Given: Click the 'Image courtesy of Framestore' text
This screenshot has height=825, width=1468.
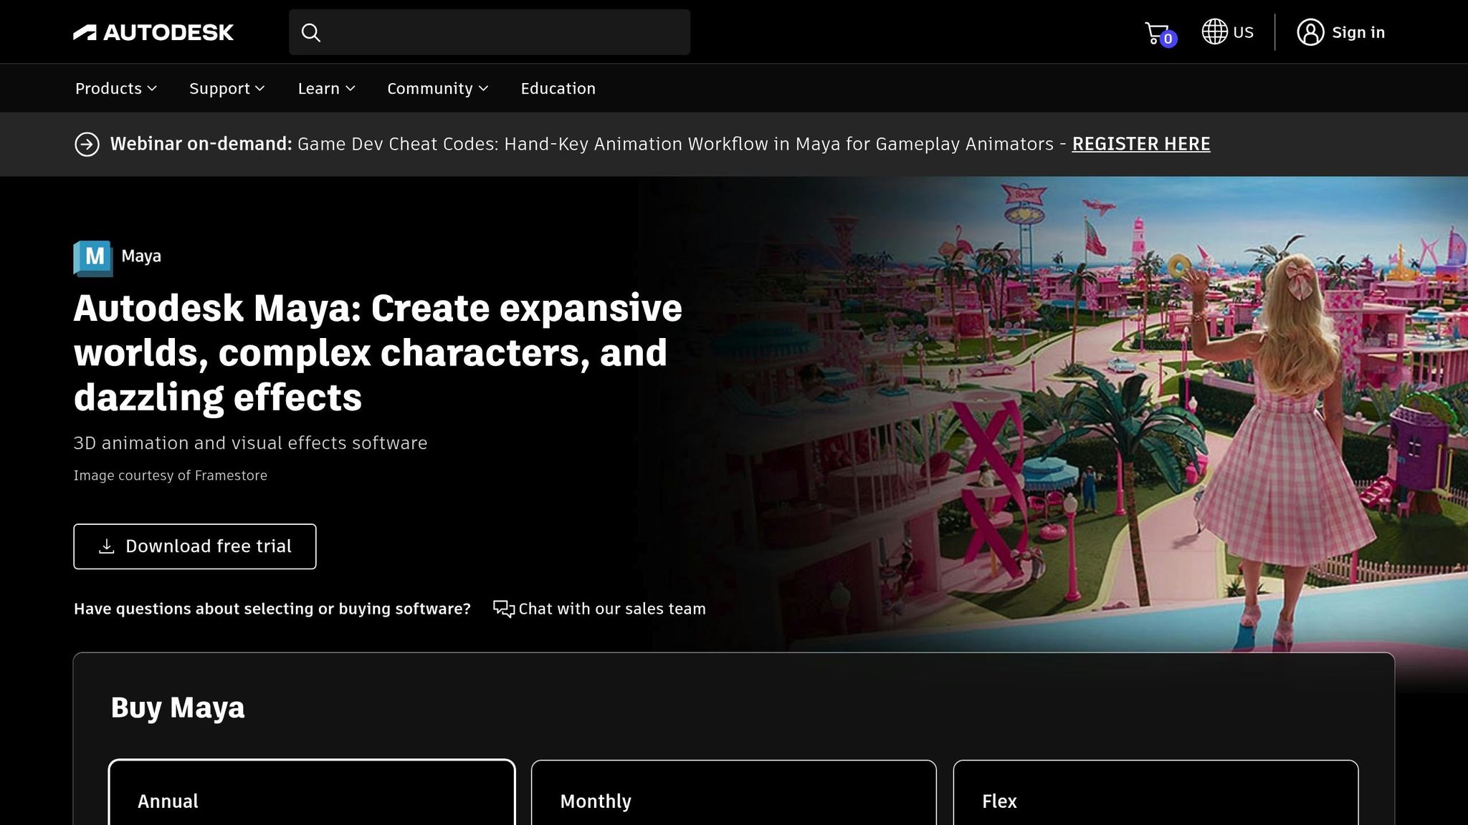Looking at the screenshot, I should point(171,476).
